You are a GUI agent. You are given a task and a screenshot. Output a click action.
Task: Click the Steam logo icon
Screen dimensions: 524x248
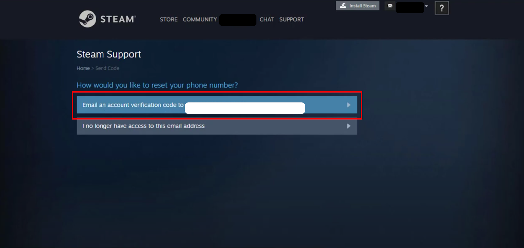[x=87, y=19]
